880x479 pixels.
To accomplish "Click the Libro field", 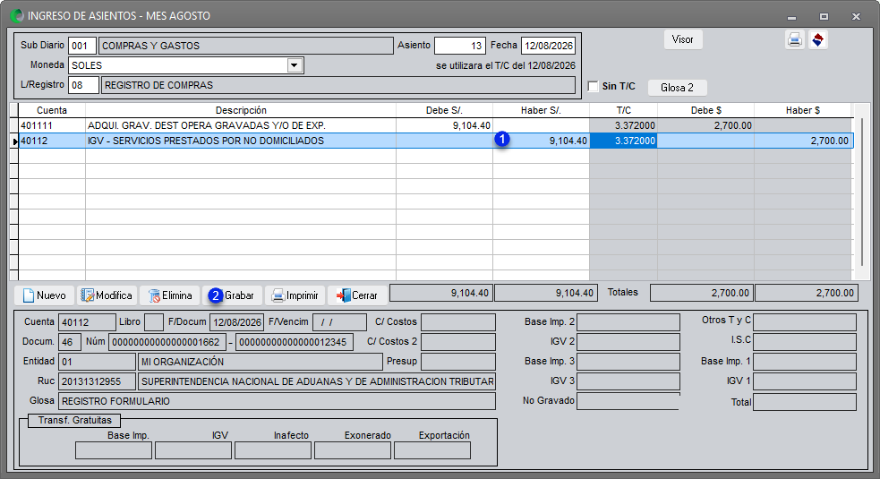I will pyautogui.click(x=154, y=322).
